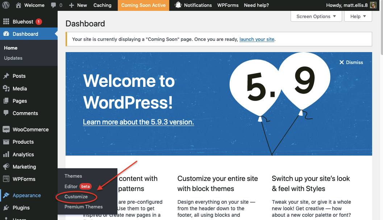Click the Dashboard gauge icon
Screen dimensions: 383x220
(x=6, y=34)
